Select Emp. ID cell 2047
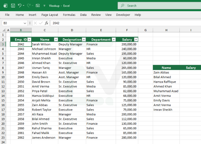 pos(21,68)
